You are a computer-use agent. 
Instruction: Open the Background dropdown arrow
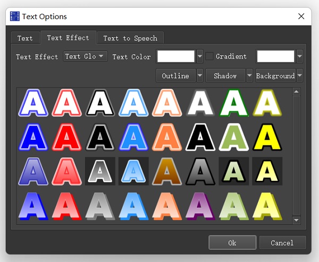(299, 75)
